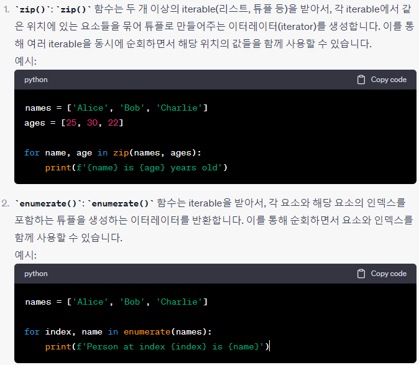Click the line 'for index, name in enumerate(names):'
The height and width of the screenshot is (365, 419).
click(118, 332)
